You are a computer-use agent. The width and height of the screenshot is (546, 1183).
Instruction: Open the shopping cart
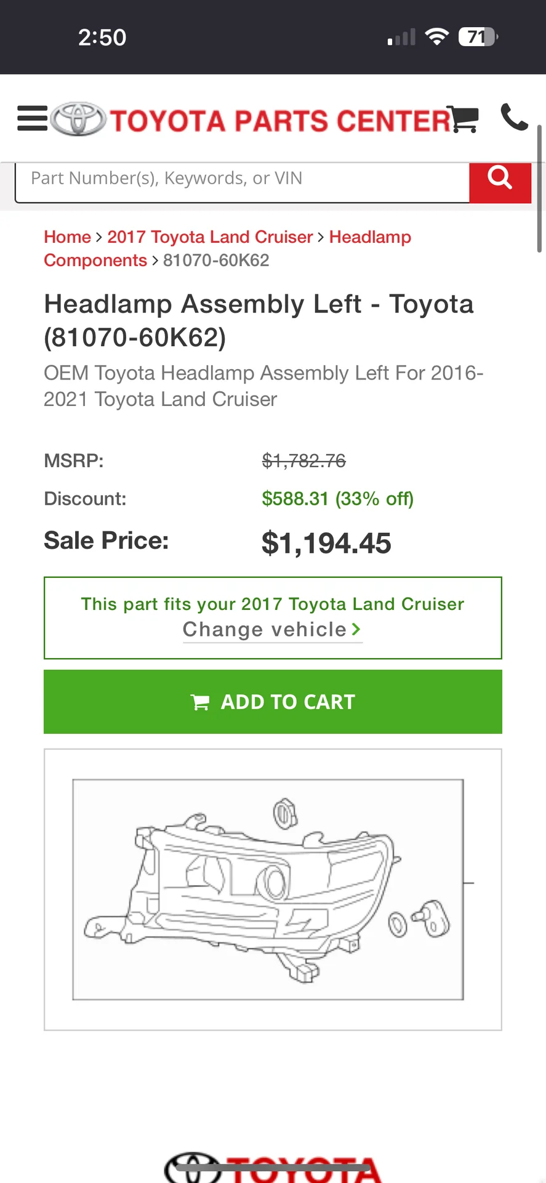coord(464,118)
